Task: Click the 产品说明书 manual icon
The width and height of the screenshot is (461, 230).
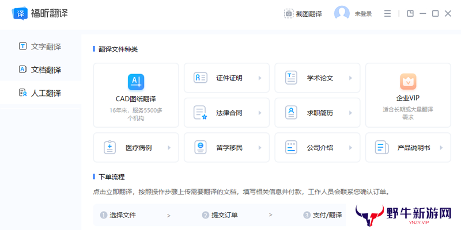Action: coord(382,148)
